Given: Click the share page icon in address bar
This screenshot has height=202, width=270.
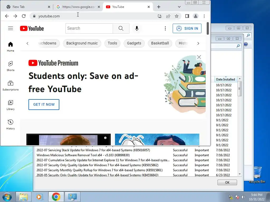Looking at the screenshot, I should [x=168, y=16].
